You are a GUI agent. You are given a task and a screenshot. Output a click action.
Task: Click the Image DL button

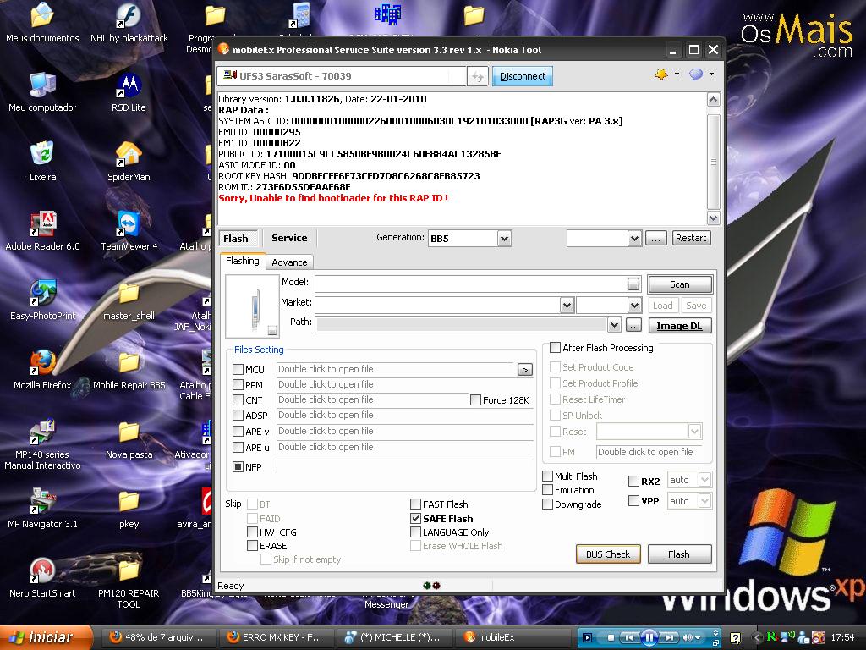[680, 326]
